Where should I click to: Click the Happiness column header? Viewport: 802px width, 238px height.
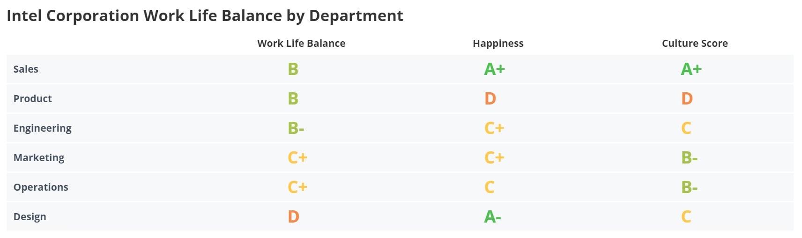pyautogui.click(x=498, y=44)
